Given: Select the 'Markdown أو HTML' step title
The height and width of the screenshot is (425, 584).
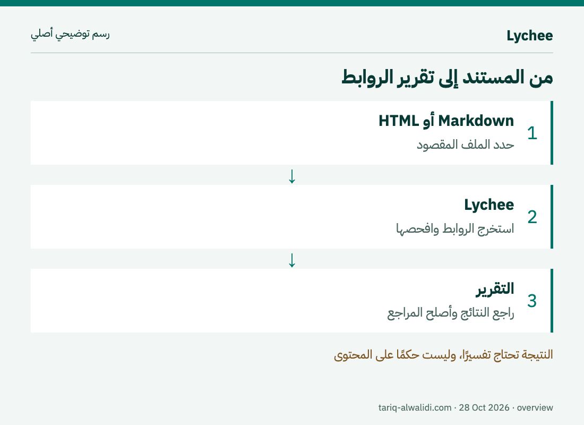Looking at the screenshot, I should pos(446,121).
